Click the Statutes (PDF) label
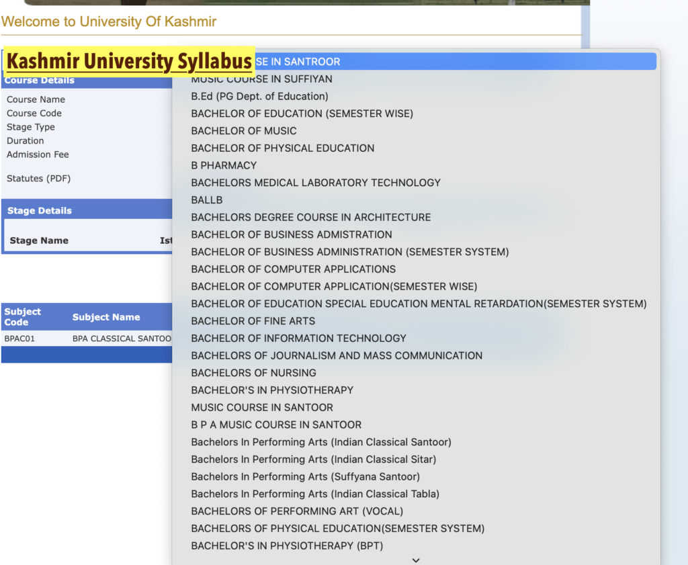The height and width of the screenshot is (565, 688). [38, 179]
